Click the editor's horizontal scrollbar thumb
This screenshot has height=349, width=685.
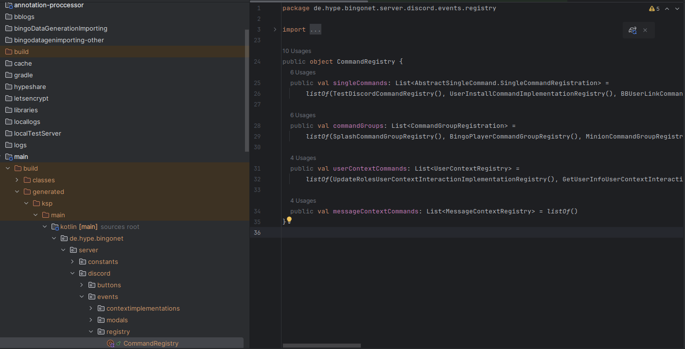click(322, 346)
